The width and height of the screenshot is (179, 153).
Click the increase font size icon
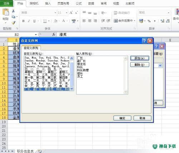(71, 12)
